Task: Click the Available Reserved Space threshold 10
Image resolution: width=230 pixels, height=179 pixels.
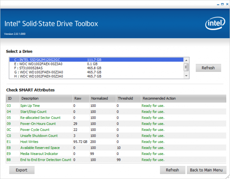Action: [119, 148]
